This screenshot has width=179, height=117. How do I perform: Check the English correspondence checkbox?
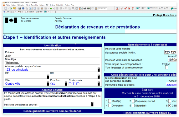coord(166,68)
